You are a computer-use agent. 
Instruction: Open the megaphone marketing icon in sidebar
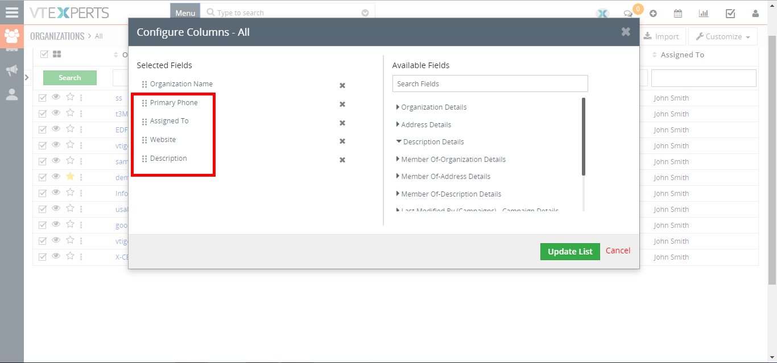[x=11, y=70]
